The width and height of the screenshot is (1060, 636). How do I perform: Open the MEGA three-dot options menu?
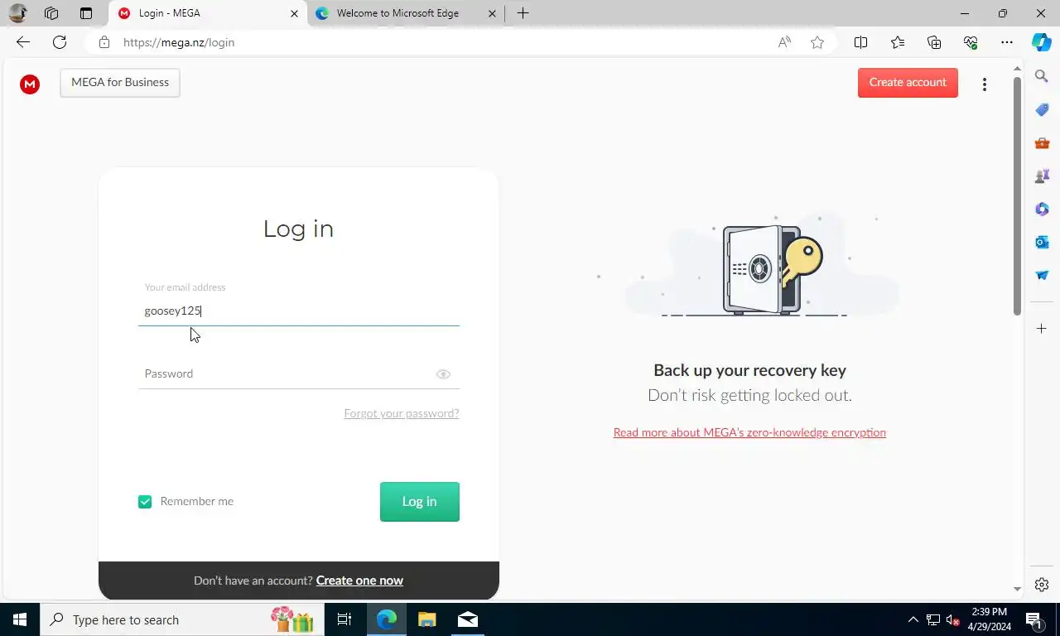click(x=984, y=84)
